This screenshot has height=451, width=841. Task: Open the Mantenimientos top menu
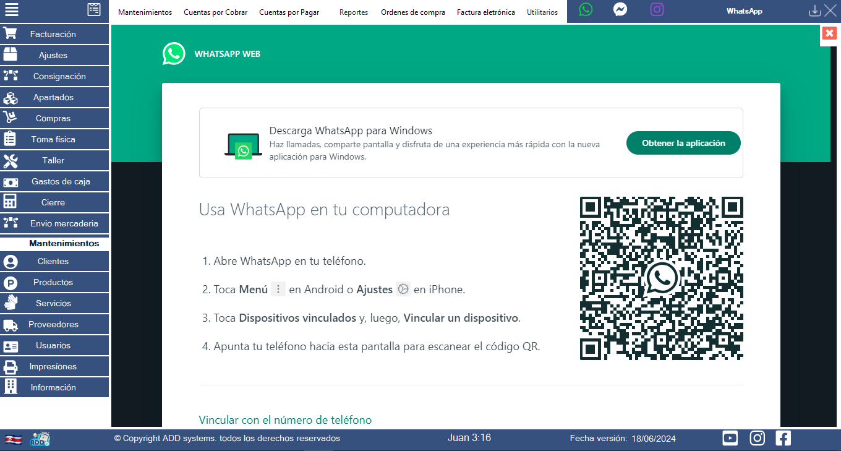[145, 12]
